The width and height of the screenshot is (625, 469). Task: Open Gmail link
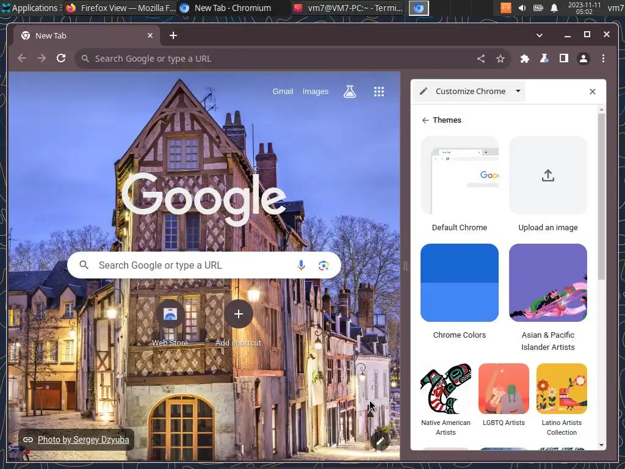click(x=283, y=92)
